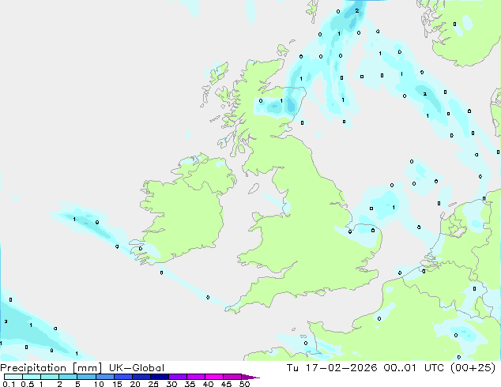
Task: Click the 'Tu 17-02-2026' date text
Action: (x=332, y=368)
